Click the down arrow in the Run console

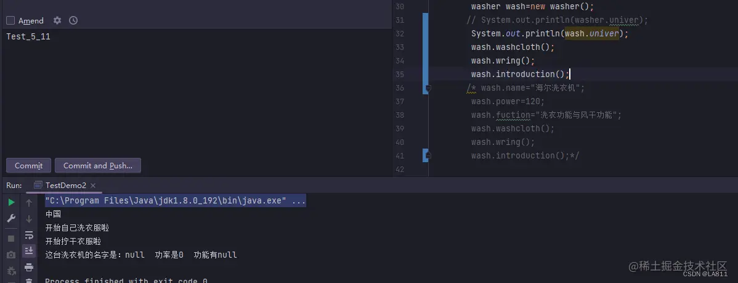[29, 218]
